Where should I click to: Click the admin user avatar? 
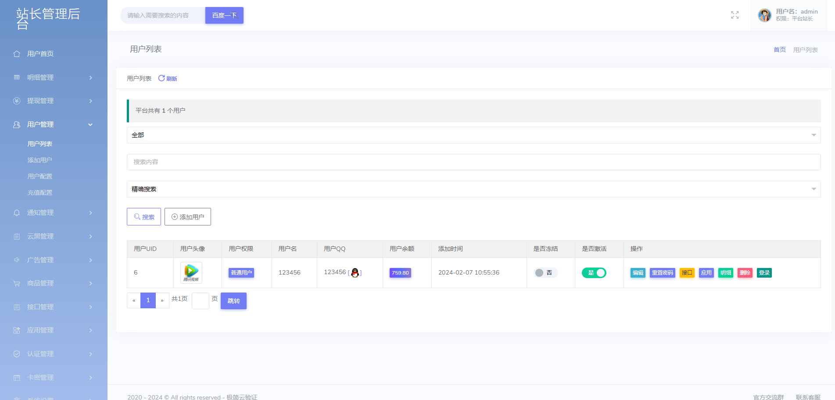pos(764,15)
